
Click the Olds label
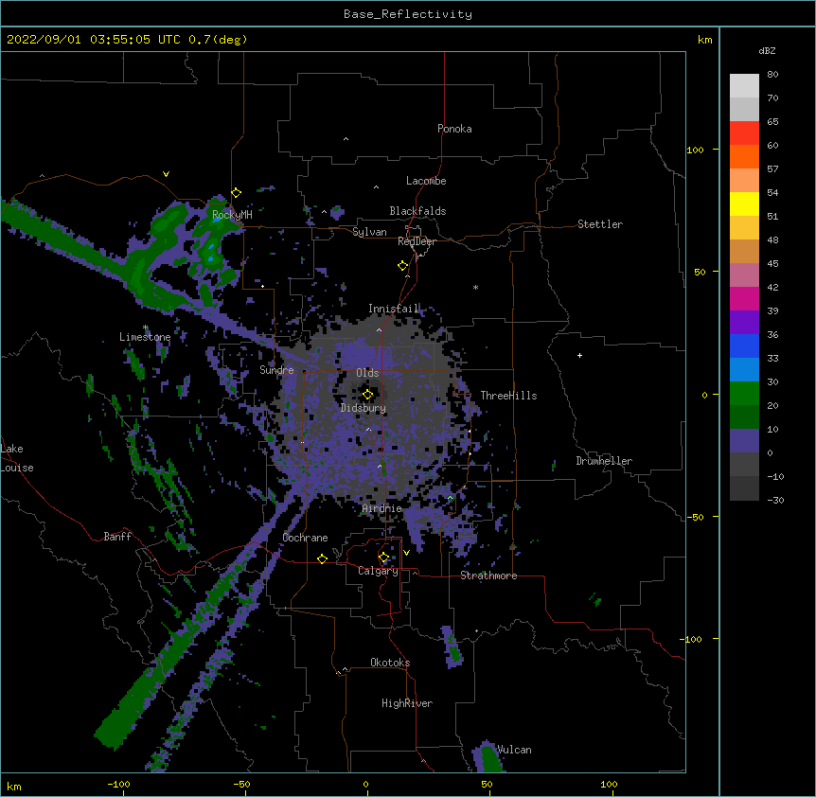(367, 373)
